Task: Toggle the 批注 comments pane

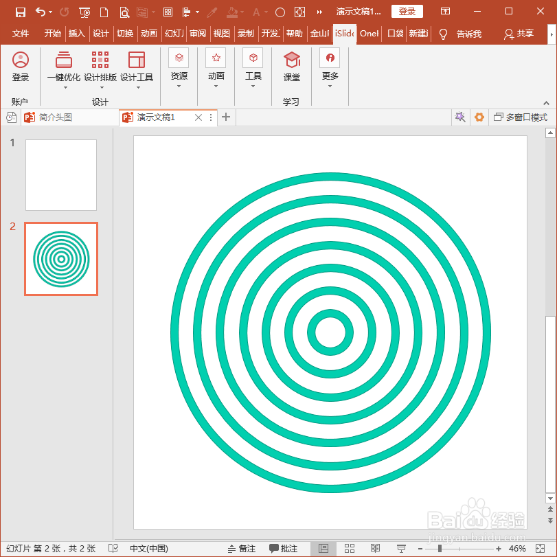Action: coord(283,549)
